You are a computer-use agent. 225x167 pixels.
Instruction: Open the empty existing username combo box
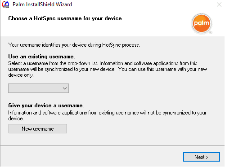(x=38, y=88)
